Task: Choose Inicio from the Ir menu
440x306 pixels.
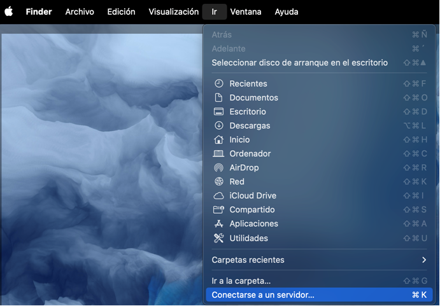Action: point(320,139)
